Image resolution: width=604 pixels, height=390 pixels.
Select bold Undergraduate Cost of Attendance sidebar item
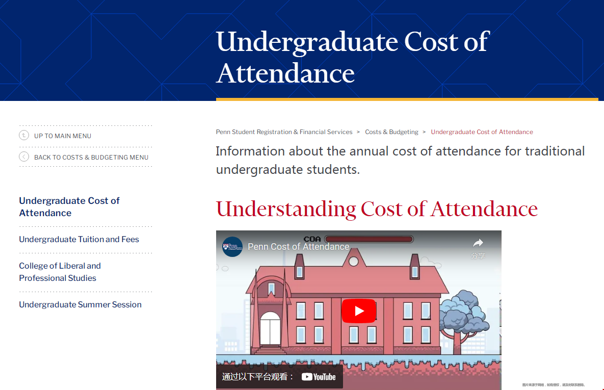69,206
